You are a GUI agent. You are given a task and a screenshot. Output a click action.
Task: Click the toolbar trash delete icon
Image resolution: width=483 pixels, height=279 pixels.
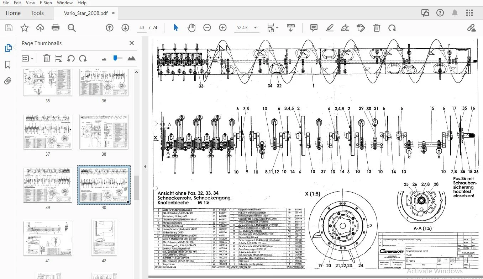[x=377, y=28]
